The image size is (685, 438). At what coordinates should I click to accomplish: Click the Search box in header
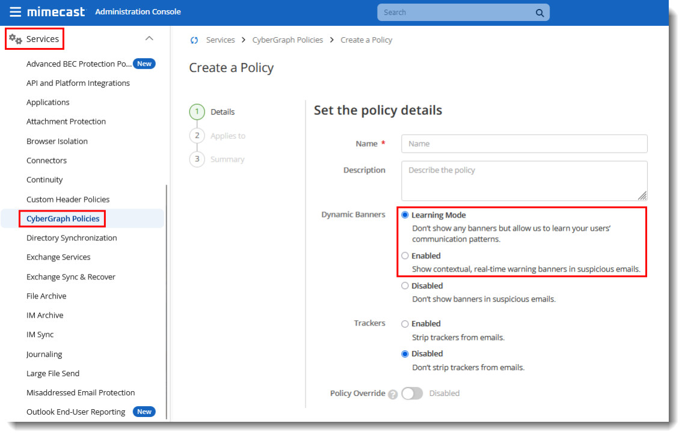pos(463,13)
